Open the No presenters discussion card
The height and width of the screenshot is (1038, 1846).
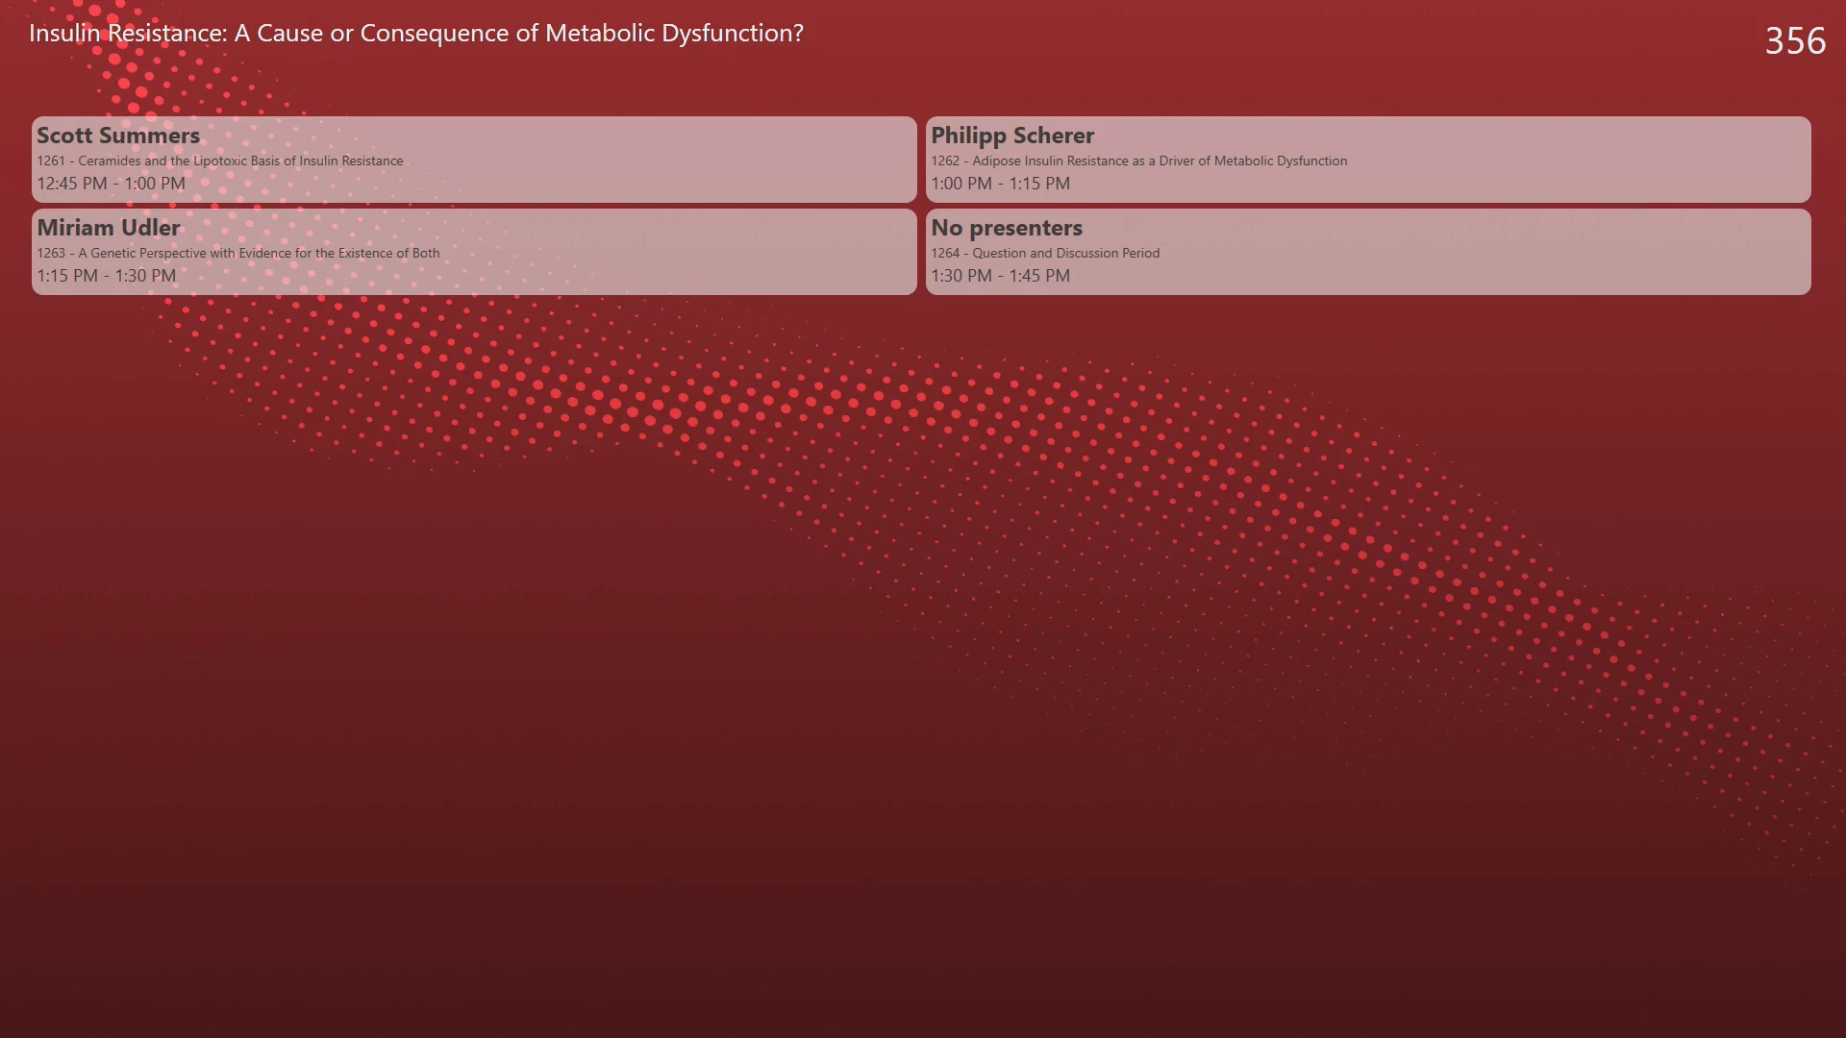1368,252
